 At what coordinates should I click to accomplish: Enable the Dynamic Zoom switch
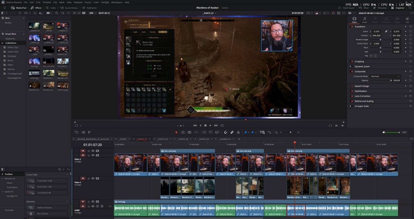point(351,66)
